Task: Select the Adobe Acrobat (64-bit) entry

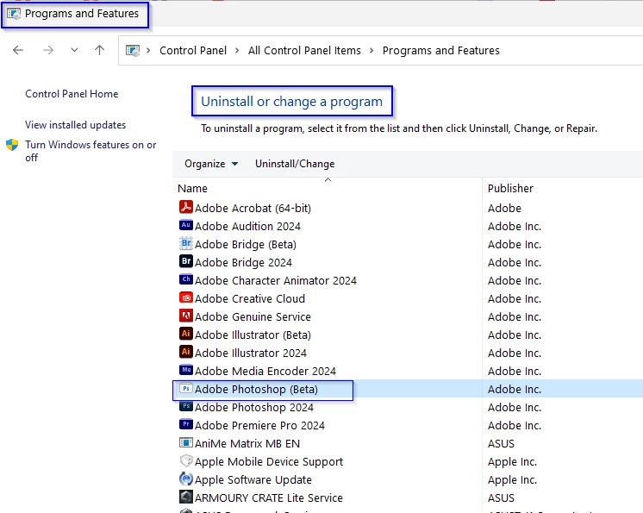Action: (253, 209)
